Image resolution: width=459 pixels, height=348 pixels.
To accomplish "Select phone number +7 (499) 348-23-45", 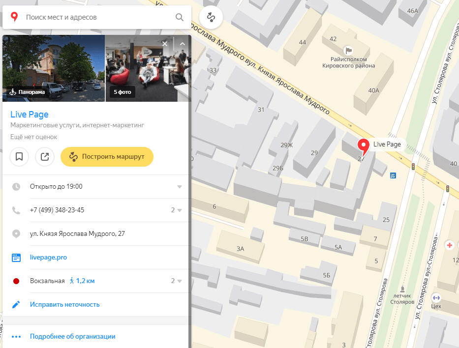I will [57, 210].
